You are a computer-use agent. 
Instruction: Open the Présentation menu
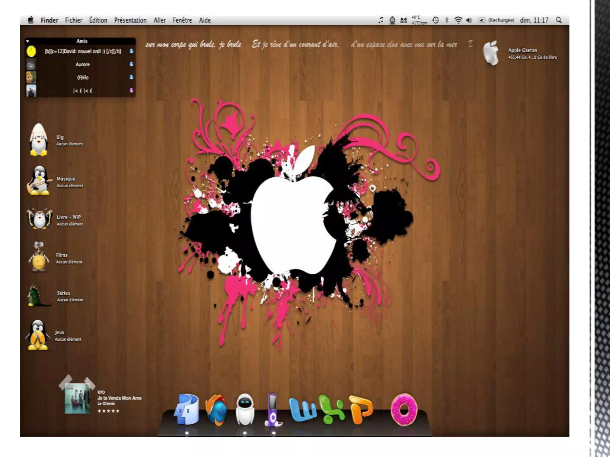pyautogui.click(x=130, y=20)
